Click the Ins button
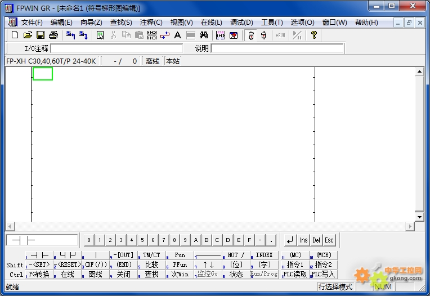430x296 pixels. tap(303, 240)
